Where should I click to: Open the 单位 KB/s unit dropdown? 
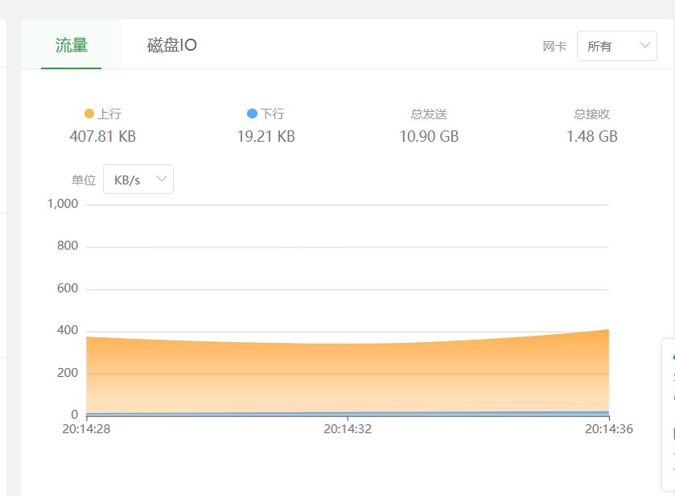(x=138, y=180)
